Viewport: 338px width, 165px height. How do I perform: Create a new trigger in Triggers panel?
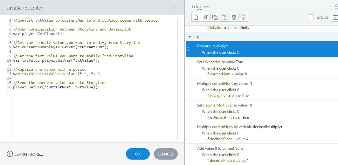(196, 17)
